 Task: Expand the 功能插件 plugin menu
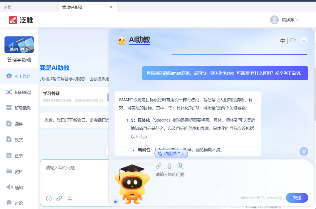pos(171,154)
